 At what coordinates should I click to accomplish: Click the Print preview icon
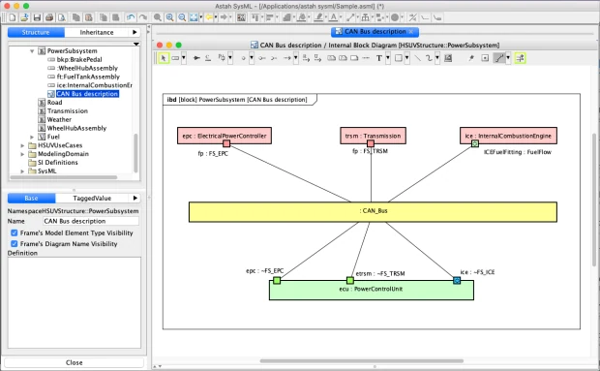pyautogui.click(x=62, y=17)
